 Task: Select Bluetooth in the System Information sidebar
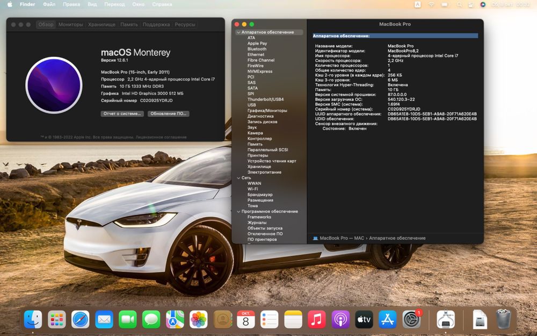pos(257,49)
